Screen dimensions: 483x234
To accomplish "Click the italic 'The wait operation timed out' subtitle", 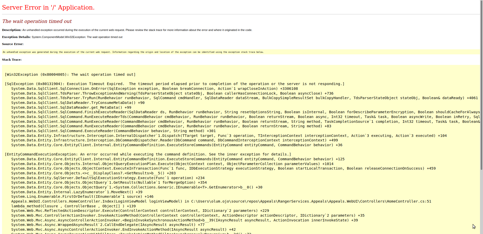I will click(x=37, y=21).
